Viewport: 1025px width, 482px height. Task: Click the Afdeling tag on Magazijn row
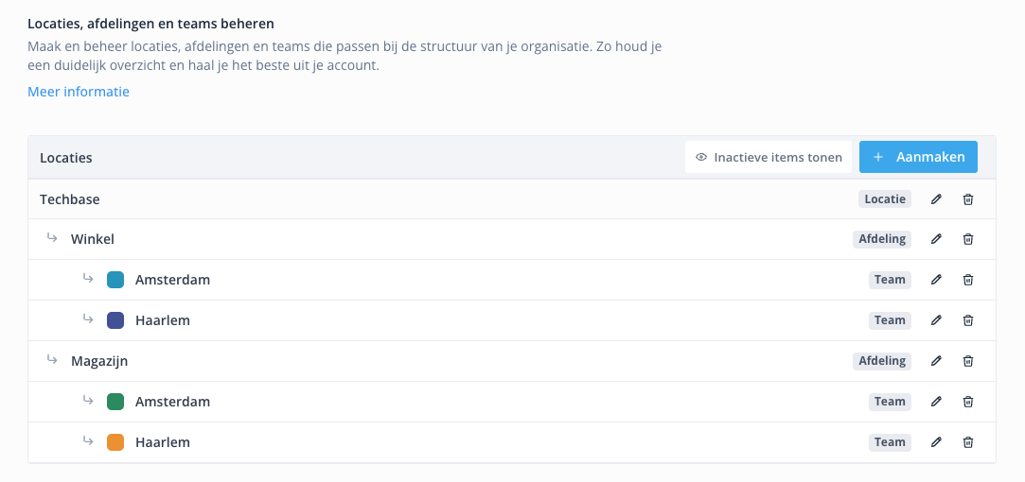(882, 361)
